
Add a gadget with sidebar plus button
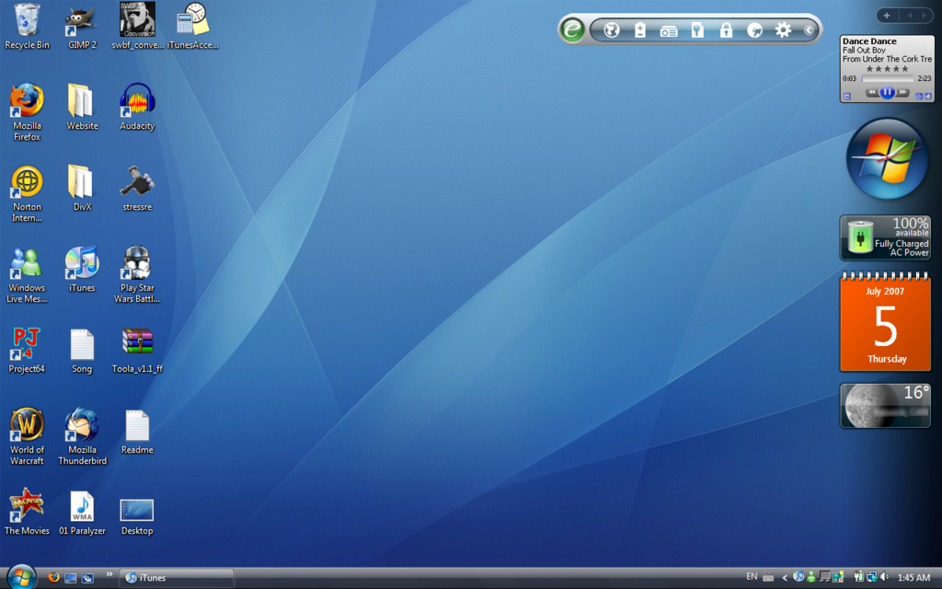click(x=887, y=16)
